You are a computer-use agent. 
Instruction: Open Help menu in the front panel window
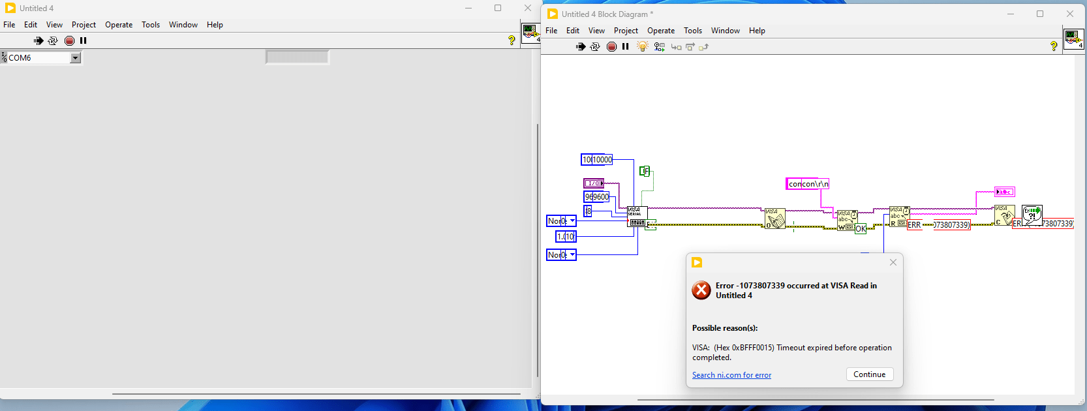click(x=215, y=25)
